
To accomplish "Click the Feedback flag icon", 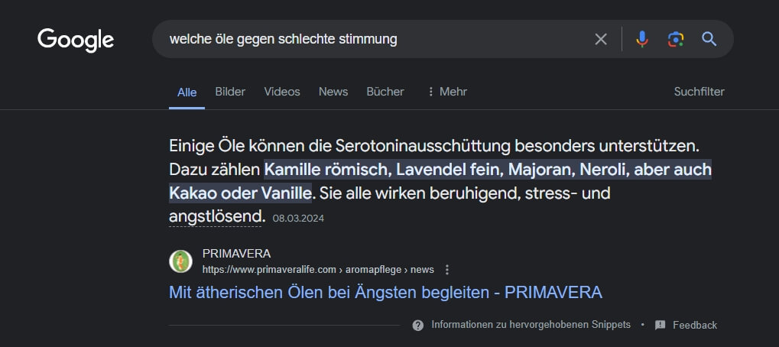I will (x=661, y=325).
